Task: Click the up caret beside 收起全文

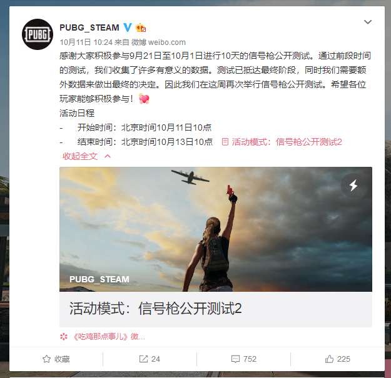Action: click(108, 156)
